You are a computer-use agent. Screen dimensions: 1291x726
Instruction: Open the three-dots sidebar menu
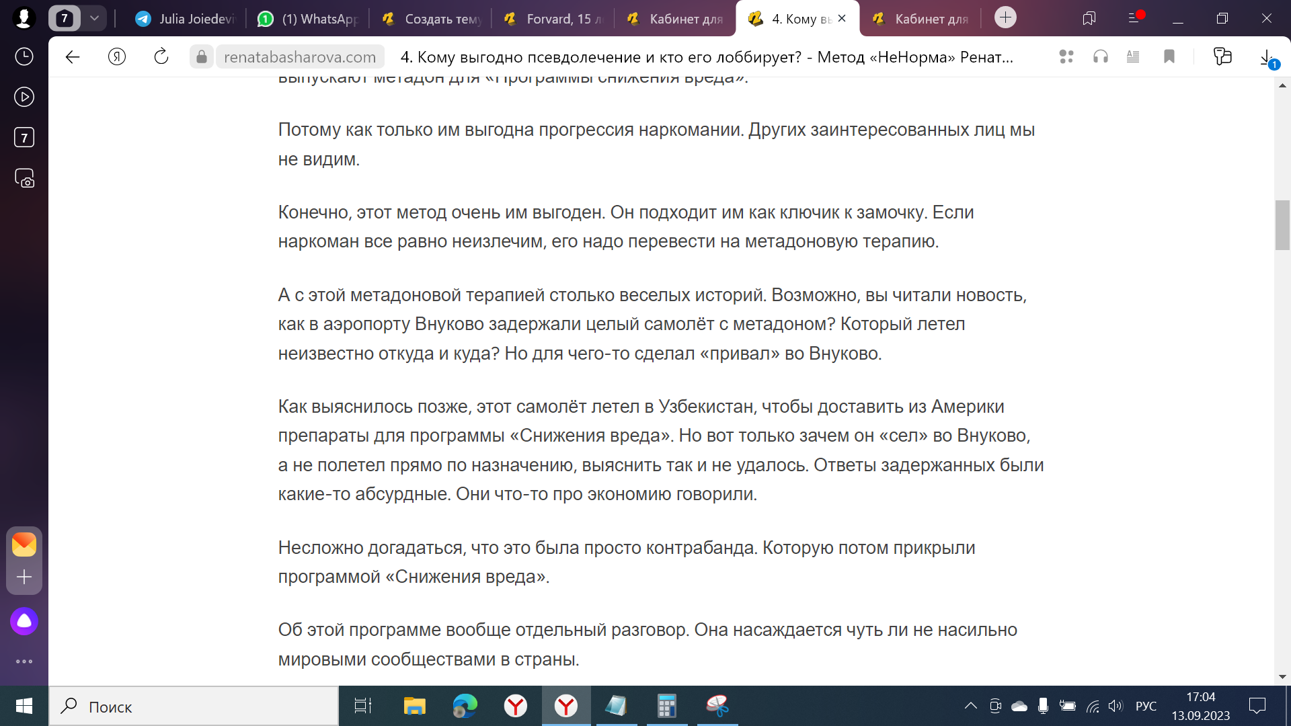(24, 661)
